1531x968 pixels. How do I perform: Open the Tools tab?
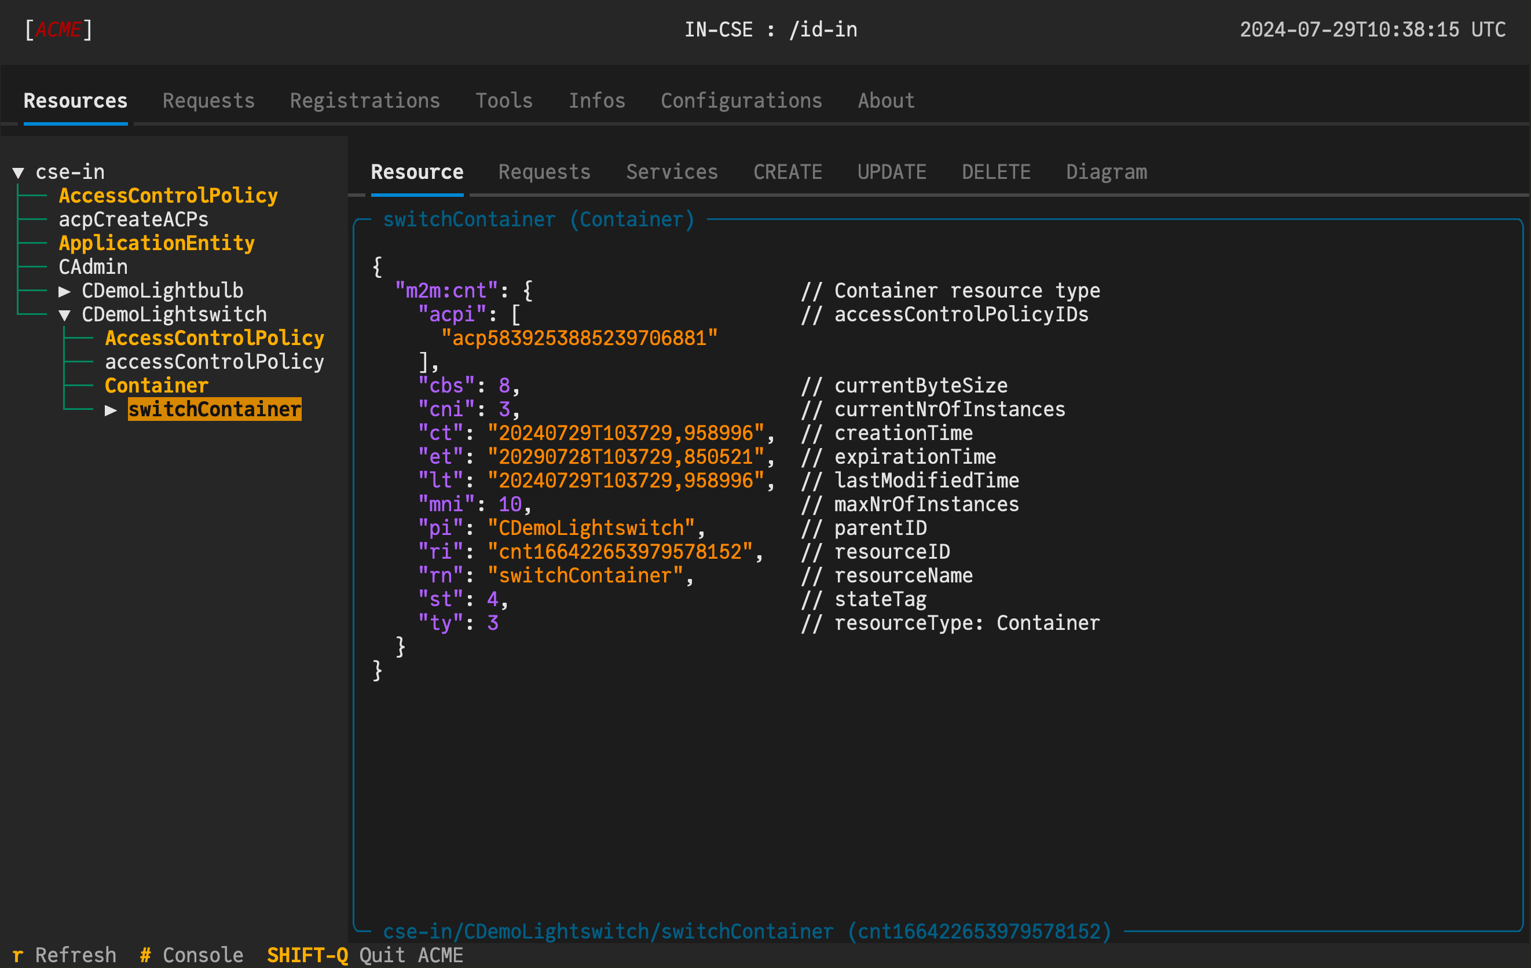point(504,100)
